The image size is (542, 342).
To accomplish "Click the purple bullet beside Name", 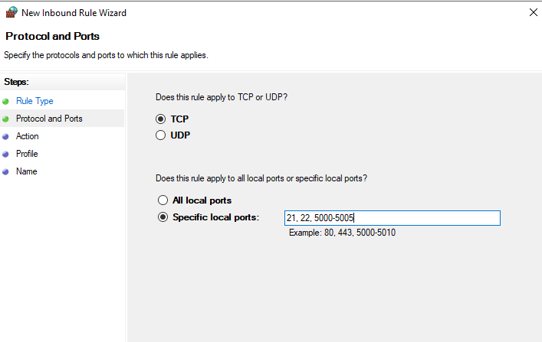I will [5, 172].
